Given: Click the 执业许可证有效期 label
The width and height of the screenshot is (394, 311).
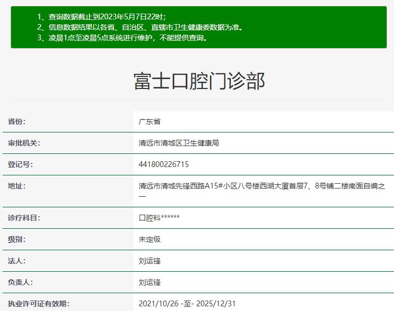Looking at the screenshot, I should point(38,304).
